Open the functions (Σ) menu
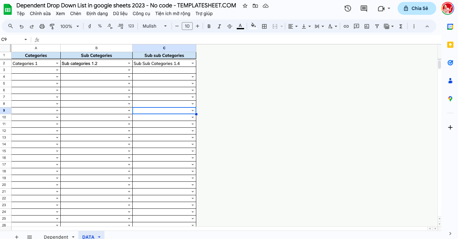 click(401, 26)
